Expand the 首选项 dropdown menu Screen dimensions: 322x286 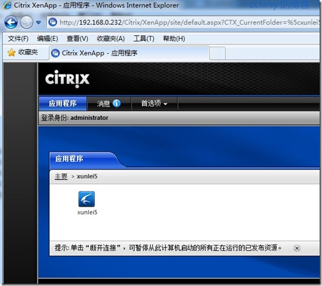point(154,103)
